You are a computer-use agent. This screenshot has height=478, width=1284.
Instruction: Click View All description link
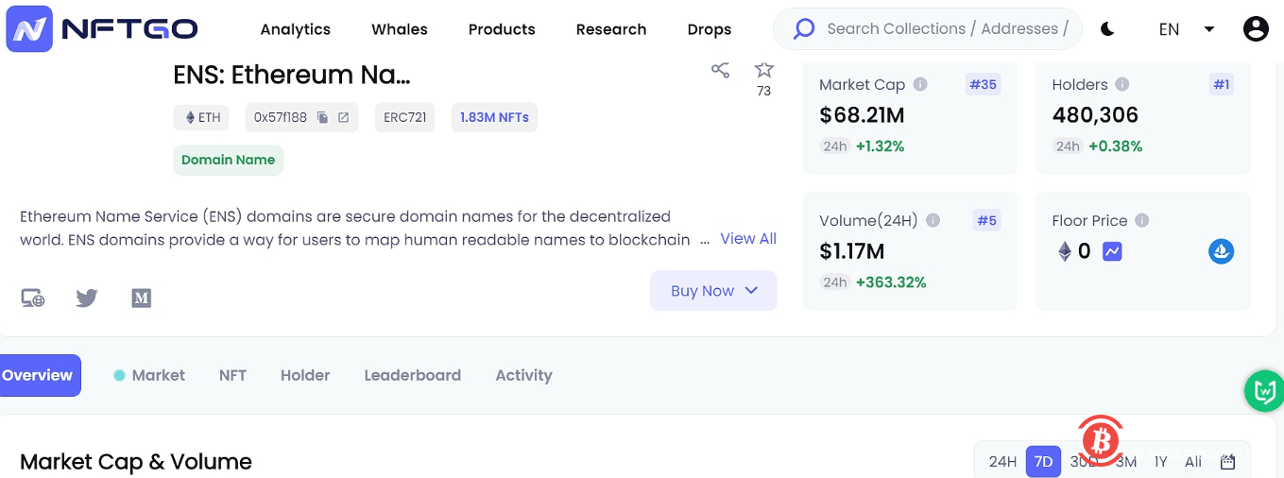click(747, 239)
